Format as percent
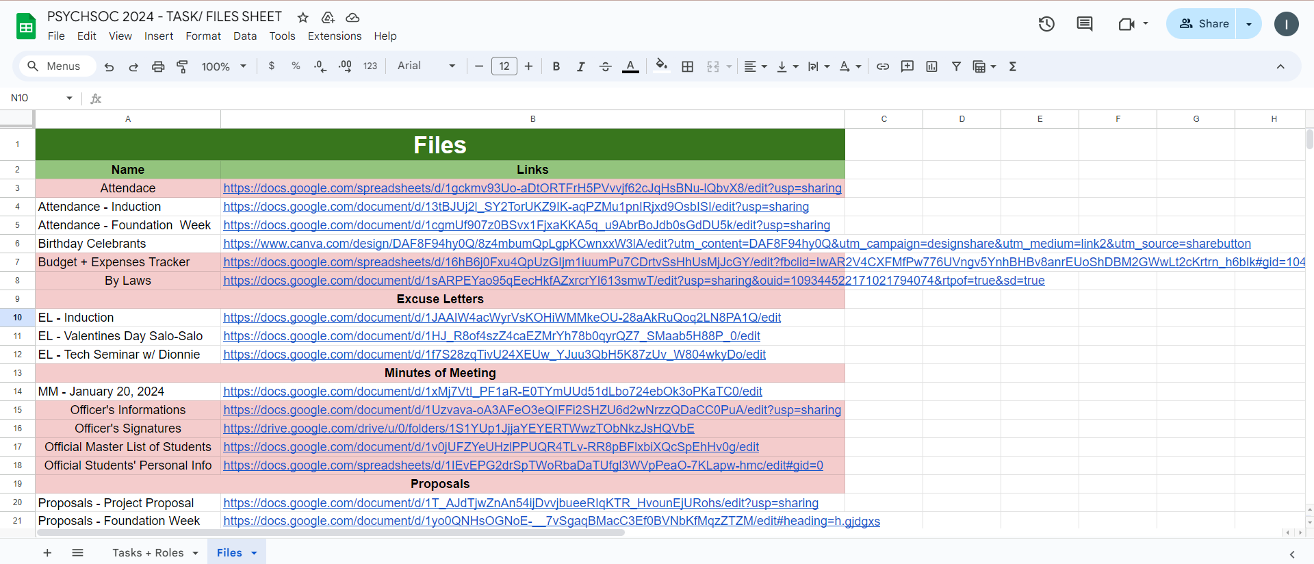The width and height of the screenshot is (1314, 564). (296, 66)
